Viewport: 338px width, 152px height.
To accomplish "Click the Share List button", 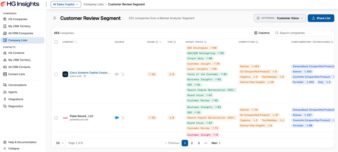I will point(321,18).
